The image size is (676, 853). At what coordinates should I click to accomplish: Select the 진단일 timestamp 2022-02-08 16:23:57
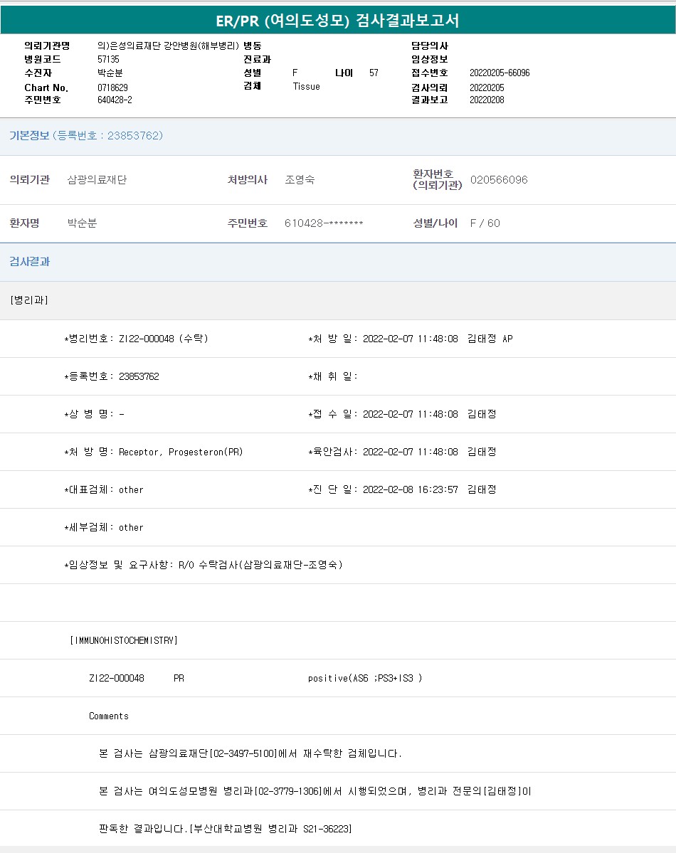[411, 489]
